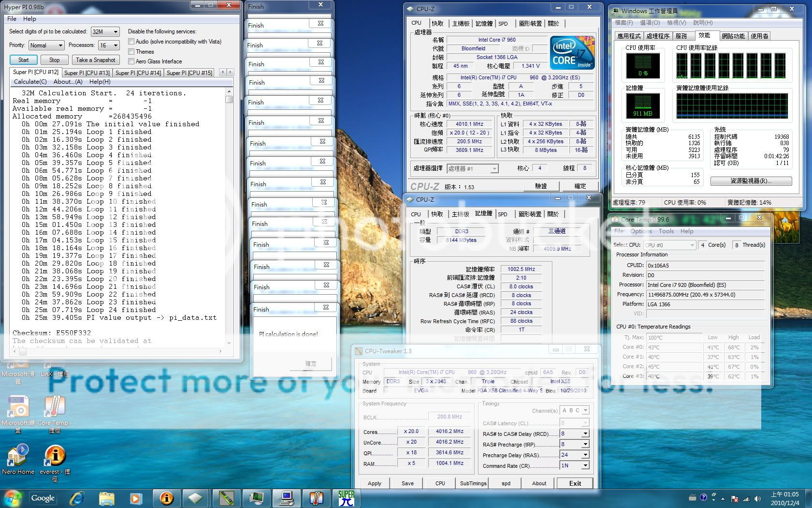Select the Super PI [CPU #13] tab

point(87,73)
